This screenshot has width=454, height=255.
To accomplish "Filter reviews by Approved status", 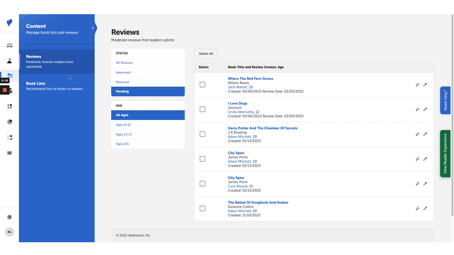I will (x=123, y=72).
